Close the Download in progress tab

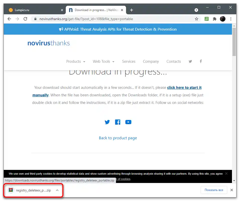tap(122, 10)
